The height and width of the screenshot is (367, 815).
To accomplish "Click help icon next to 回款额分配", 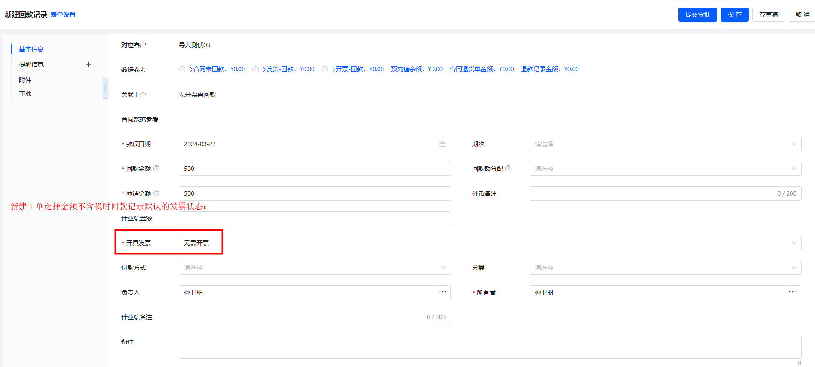I will (x=508, y=168).
